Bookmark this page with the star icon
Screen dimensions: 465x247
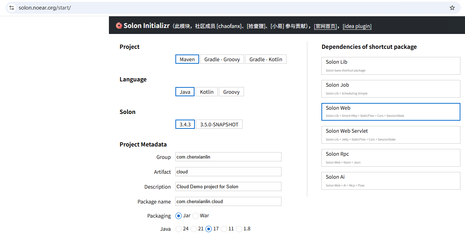[x=452, y=8]
